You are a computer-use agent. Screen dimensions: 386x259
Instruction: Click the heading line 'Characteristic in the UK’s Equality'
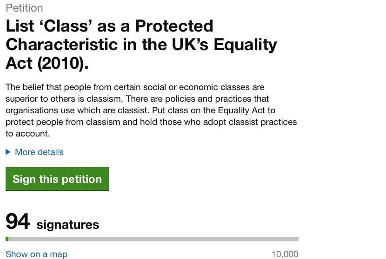pos(141,45)
